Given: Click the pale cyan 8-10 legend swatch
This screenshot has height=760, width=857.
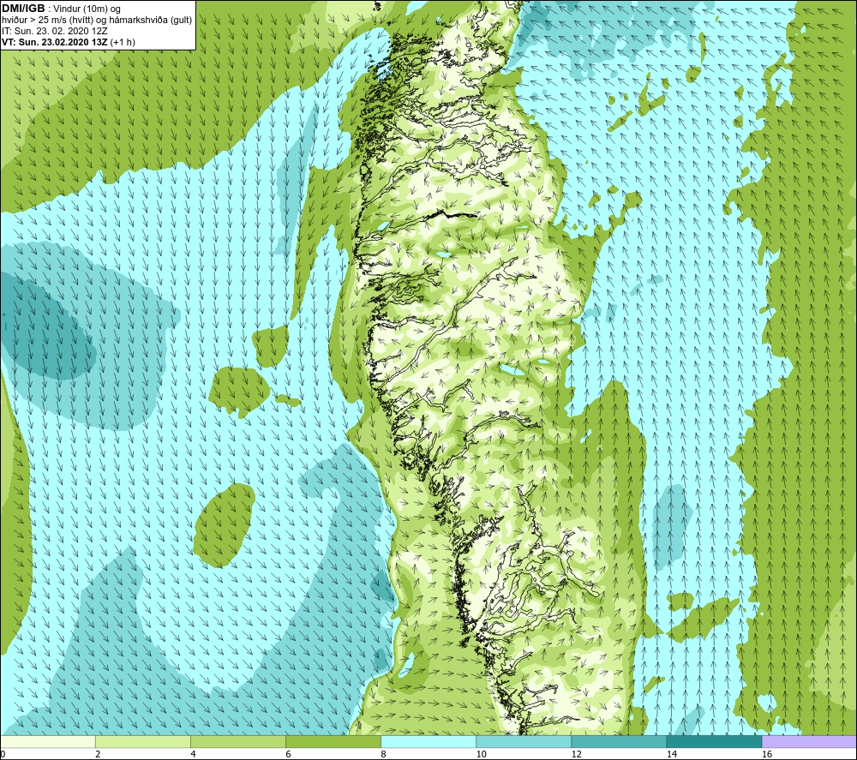Looking at the screenshot, I should click(428, 741).
